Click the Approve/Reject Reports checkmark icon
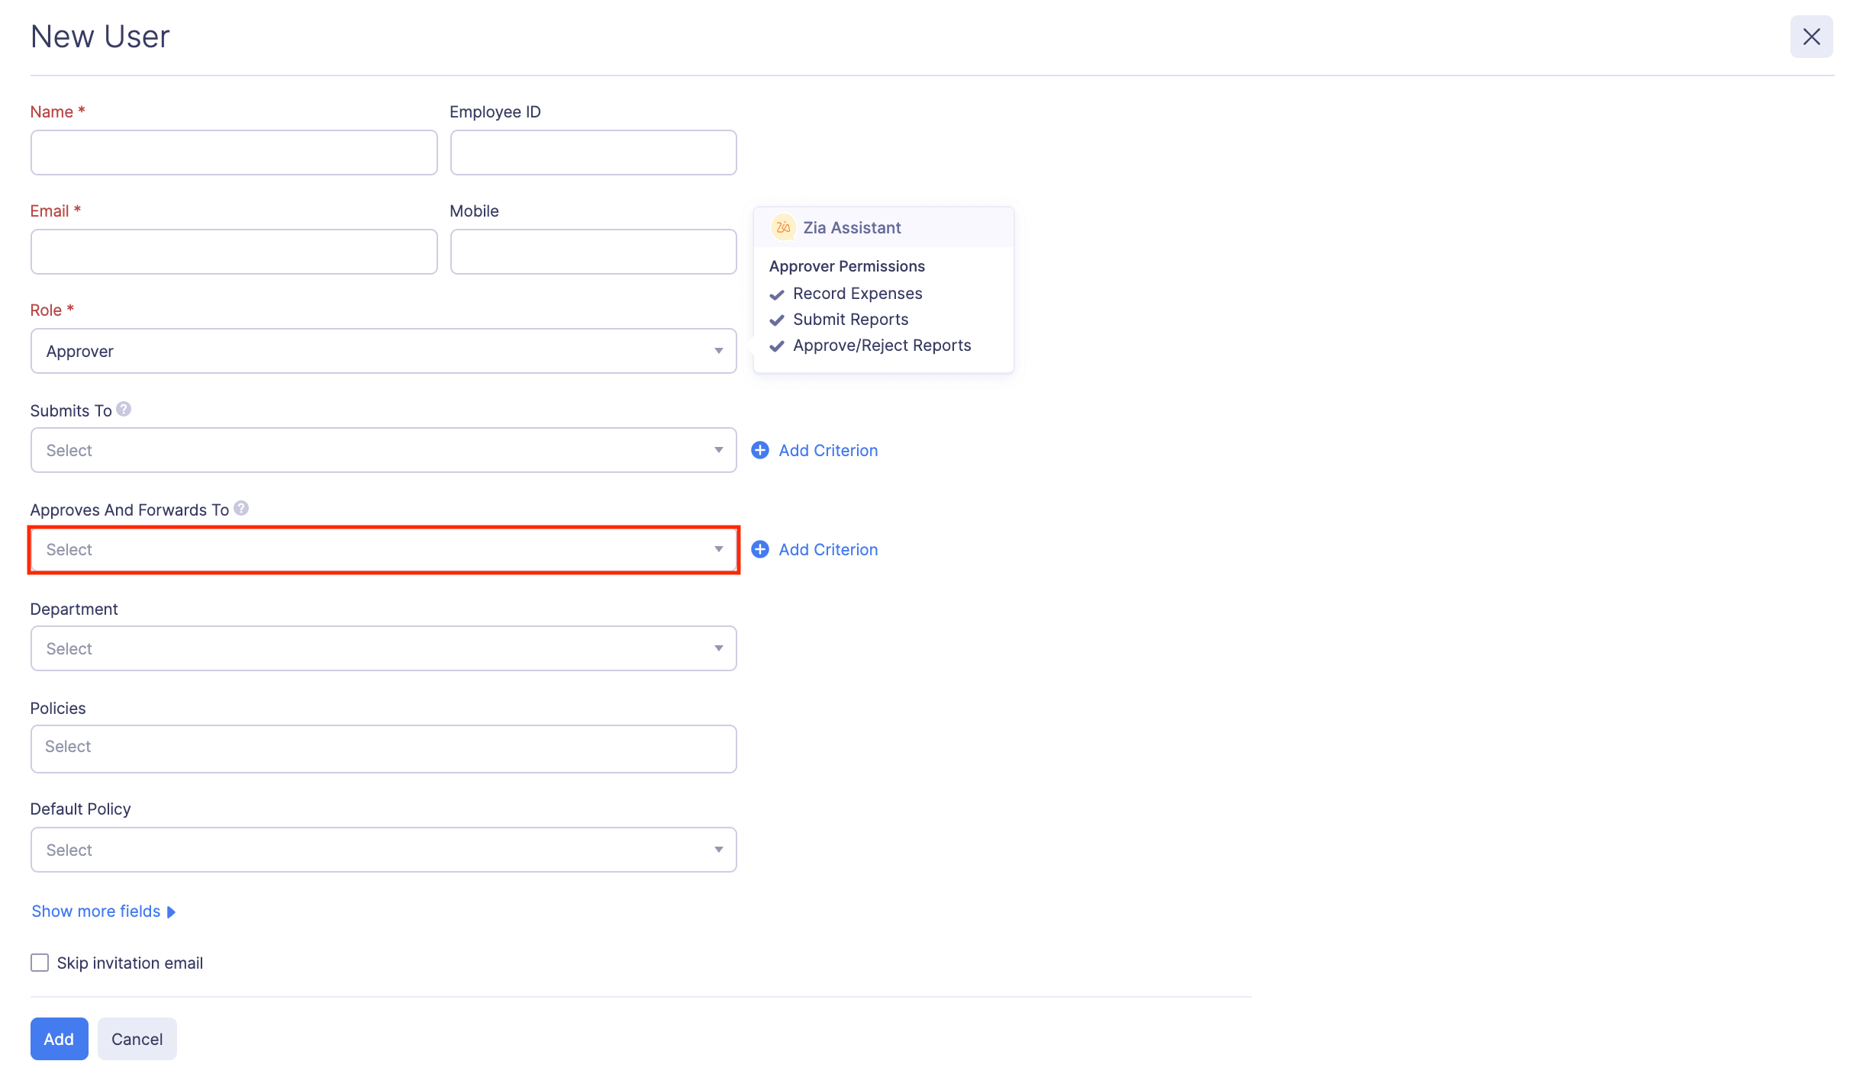Screen dimensions: 1850x1077 [777, 346]
